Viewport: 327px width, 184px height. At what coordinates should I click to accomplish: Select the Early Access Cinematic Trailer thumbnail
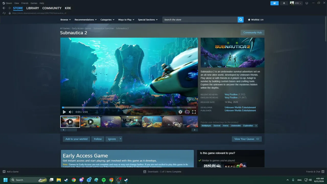(x=70, y=122)
